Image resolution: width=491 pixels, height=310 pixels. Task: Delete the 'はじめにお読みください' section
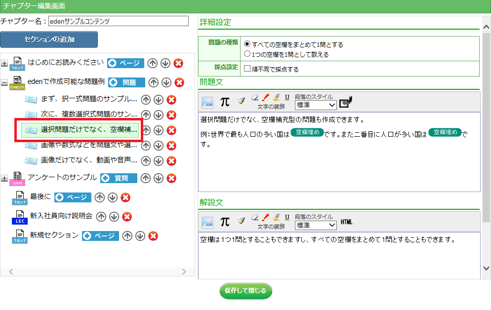(x=178, y=63)
